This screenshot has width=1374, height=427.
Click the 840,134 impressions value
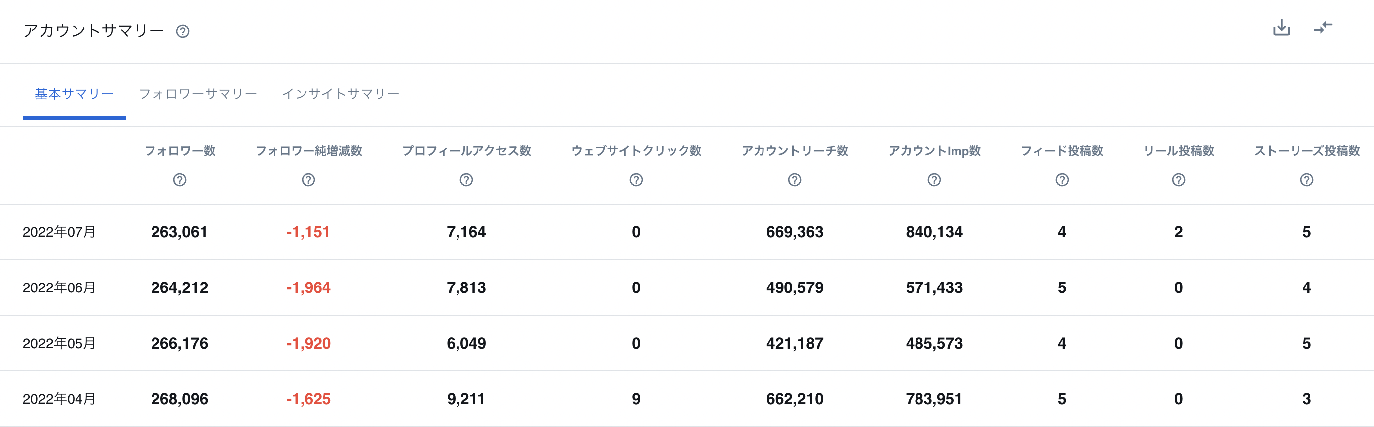[x=934, y=232]
